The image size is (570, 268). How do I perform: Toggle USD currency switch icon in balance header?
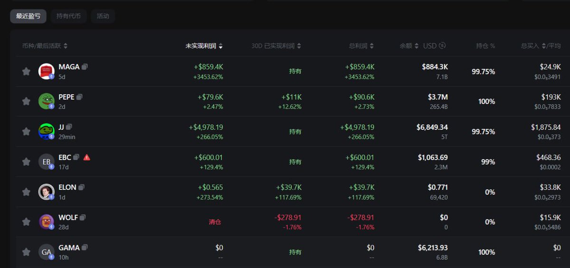coord(442,46)
